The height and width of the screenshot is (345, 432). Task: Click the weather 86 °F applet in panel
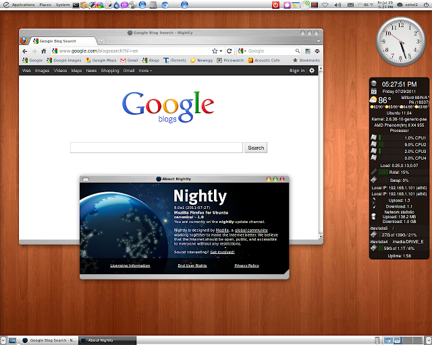coord(365,5)
